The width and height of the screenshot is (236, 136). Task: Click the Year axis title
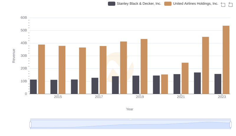pos(130,109)
